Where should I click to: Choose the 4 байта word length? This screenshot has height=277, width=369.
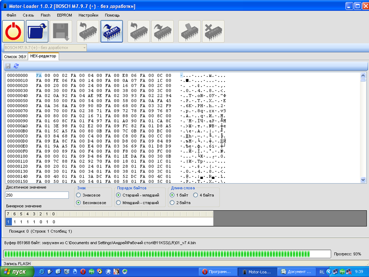(x=196, y=195)
